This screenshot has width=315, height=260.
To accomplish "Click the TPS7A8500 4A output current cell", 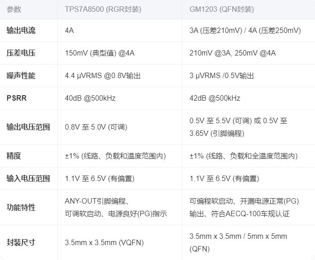I will pyautogui.click(x=69, y=31).
